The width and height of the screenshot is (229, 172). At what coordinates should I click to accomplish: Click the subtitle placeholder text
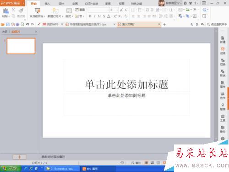pyautogui.click(x=127, y=95)
